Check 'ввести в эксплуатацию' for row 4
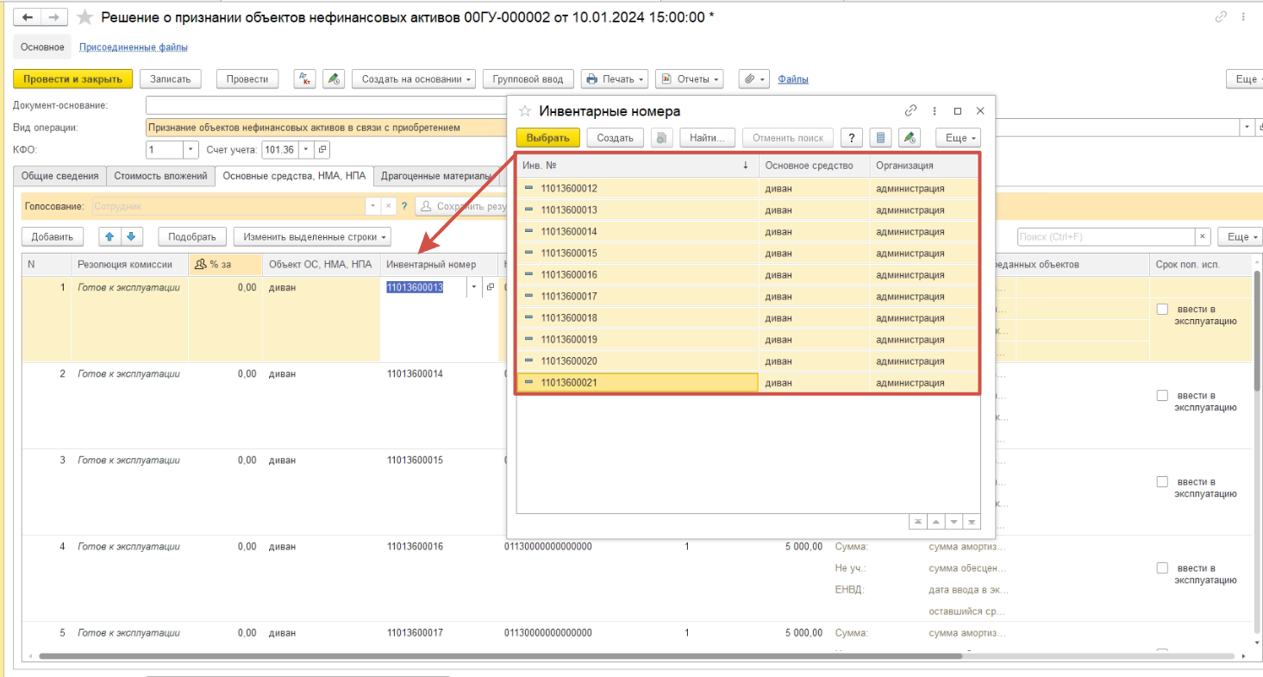The image size is (1263, 677). click(1162, 568)
